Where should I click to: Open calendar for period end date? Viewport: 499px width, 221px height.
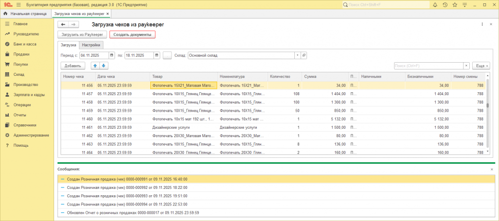156,55
